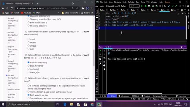
Task: Reload the NPTEL page
Action: (12, 8)
